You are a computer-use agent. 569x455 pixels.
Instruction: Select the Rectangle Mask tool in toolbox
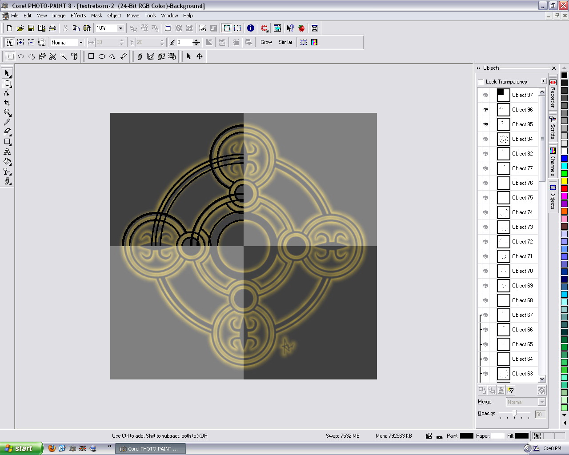tap(7, 83)
